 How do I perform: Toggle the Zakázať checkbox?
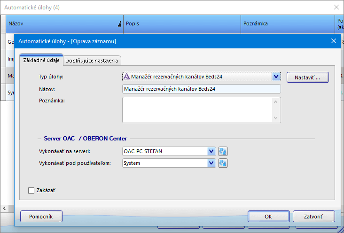[31, 190]
